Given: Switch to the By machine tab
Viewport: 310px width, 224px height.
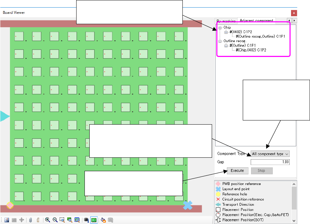Looking at the screenshot, I should pyautogui.click(x=226, y=21).
